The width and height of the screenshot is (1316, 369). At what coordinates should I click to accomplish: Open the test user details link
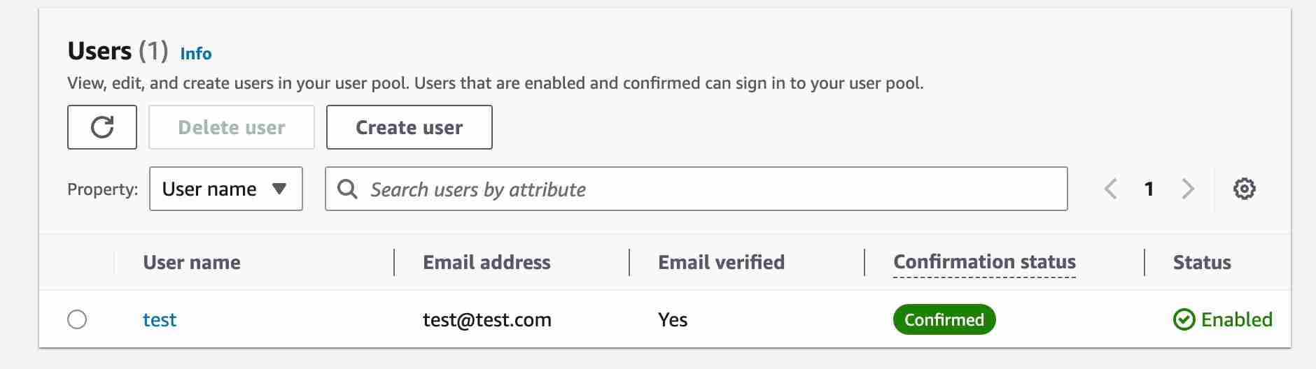(160, 319)
